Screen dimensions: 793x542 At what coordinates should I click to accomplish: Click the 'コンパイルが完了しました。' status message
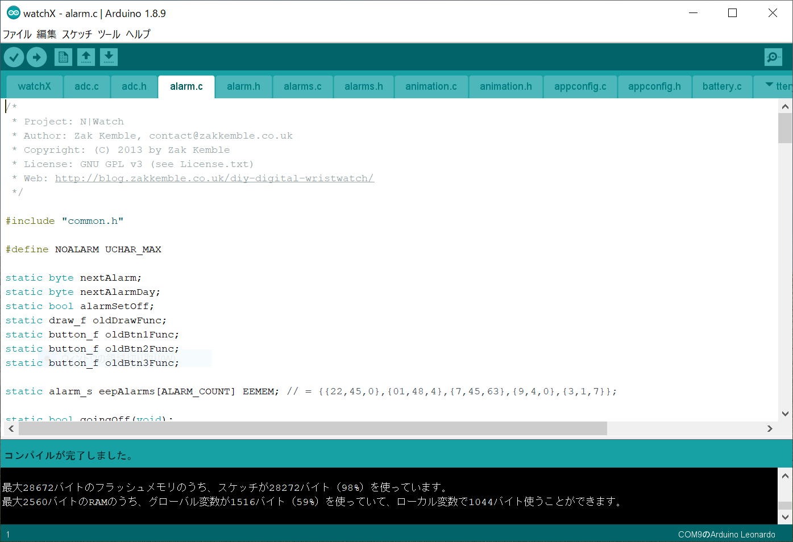pyautogui.click(x=69, y=455)
